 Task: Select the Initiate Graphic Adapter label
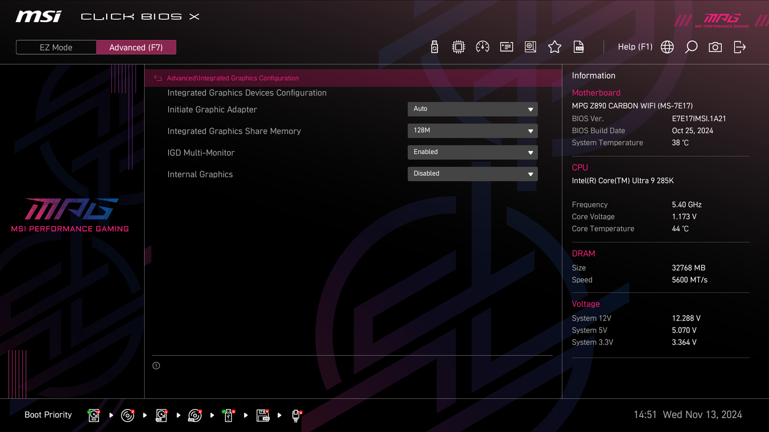pyautogui.click(x=212, y=109)
